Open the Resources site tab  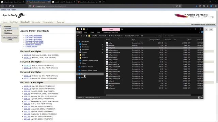(60, 22)
